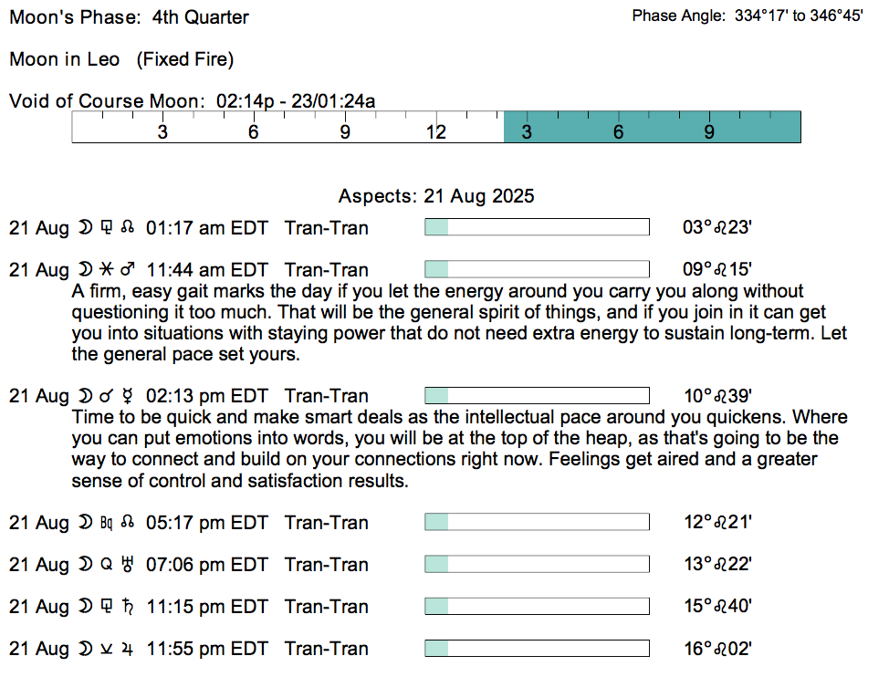Click the Moon glyph in the 05:17 pm row
This screenshot has width=889, height=677.
click(85, 523)
